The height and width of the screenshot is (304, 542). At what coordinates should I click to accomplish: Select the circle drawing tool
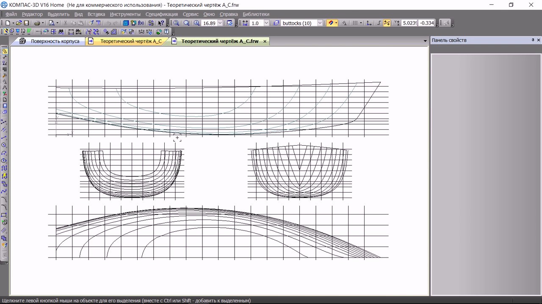pos(5,145)
